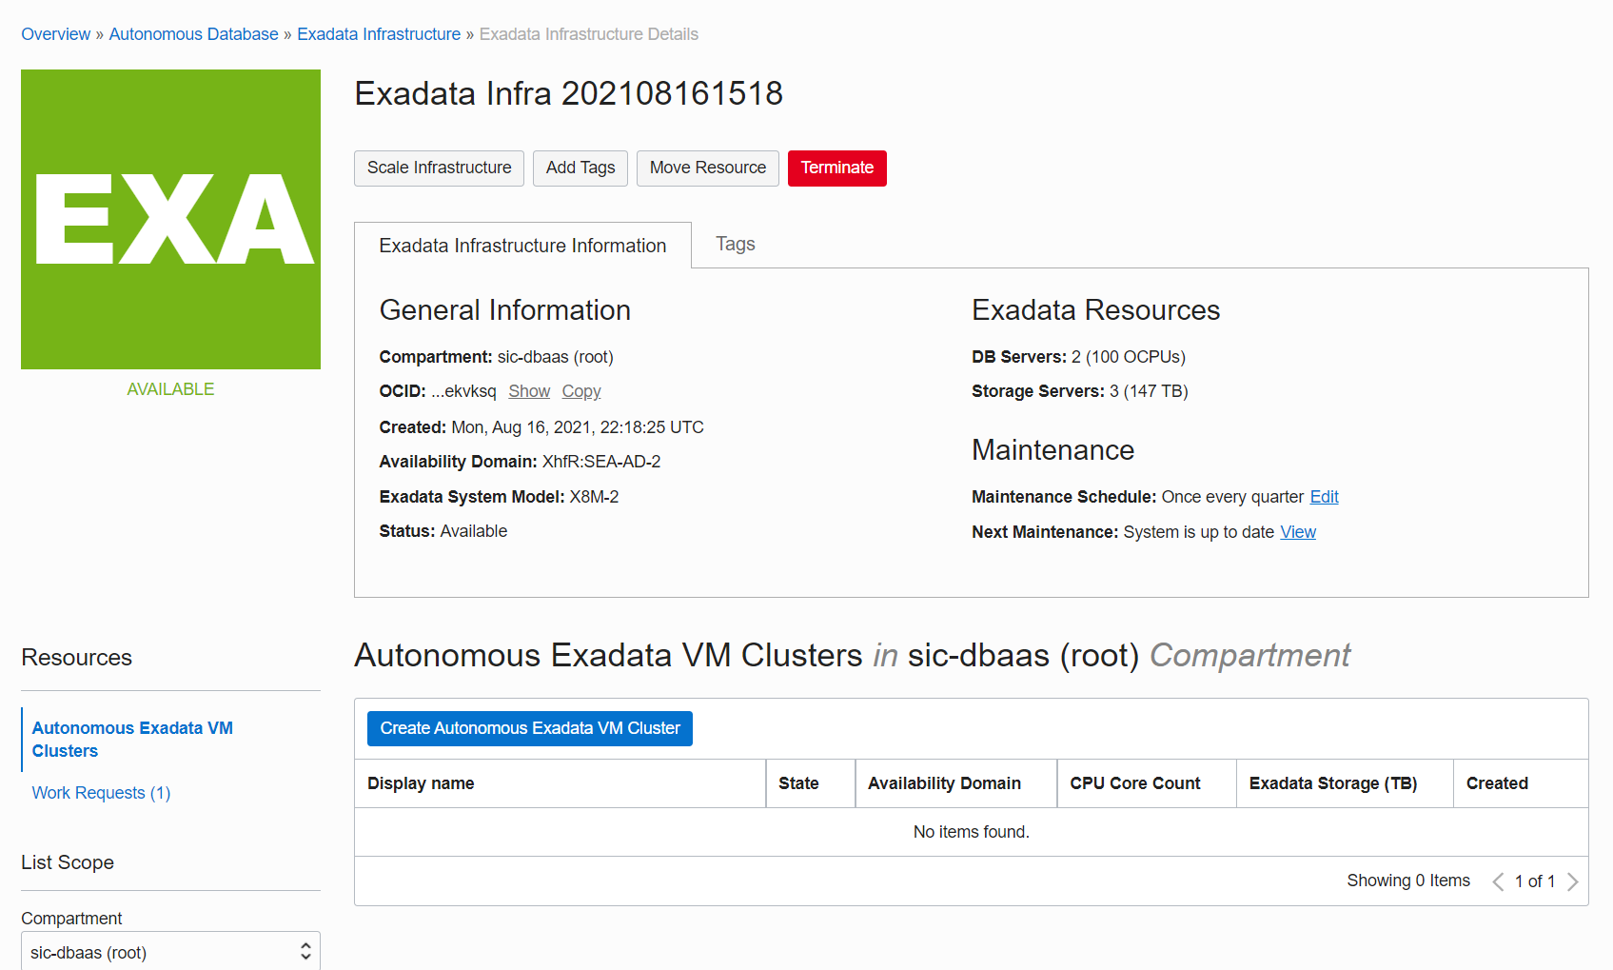Click the green EXA infrastructure logo
Screen dimensions: 1613x970
170,219
